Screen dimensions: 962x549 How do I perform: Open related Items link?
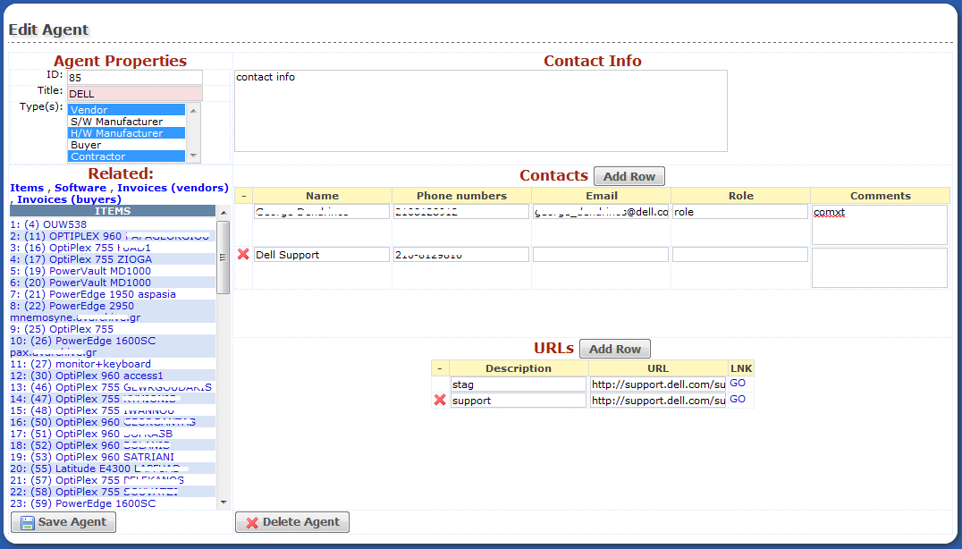pos(27,188)
